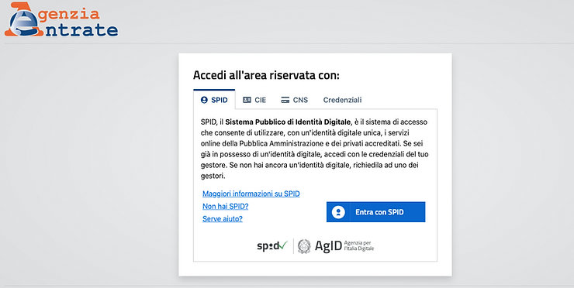Switch to the CIE tab
The image size is (574, 288).
coord(254,100)
